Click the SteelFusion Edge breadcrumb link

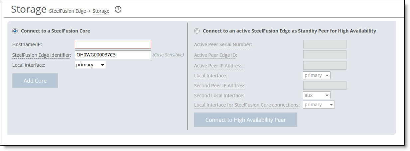pos(68,11)
